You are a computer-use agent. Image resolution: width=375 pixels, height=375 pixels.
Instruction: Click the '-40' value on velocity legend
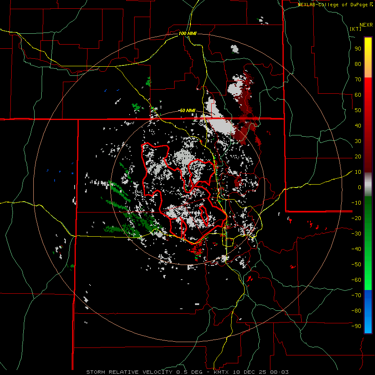tap(356, 249)
